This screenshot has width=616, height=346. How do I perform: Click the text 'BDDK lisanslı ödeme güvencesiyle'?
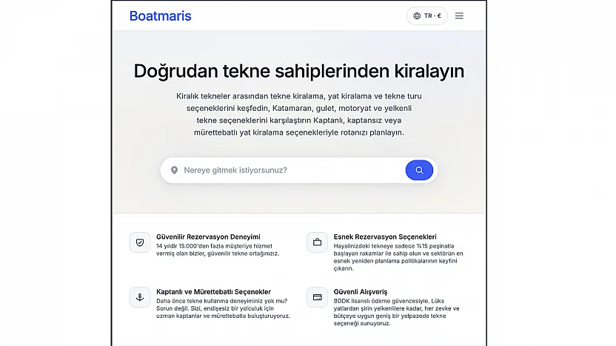point(381,301)
